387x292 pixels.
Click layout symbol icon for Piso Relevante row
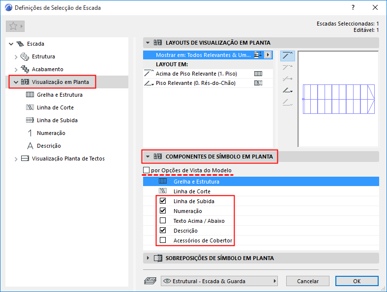(258, 83)
